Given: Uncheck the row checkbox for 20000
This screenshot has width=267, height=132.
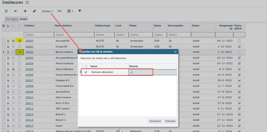Looking at the screenshot, I should (20, 41).
